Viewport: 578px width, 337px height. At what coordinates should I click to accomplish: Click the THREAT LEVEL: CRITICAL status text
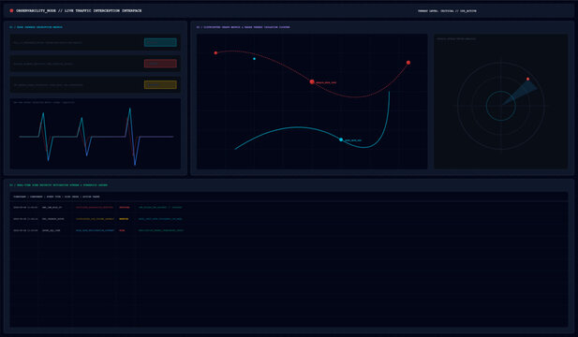tap(447, 11)
